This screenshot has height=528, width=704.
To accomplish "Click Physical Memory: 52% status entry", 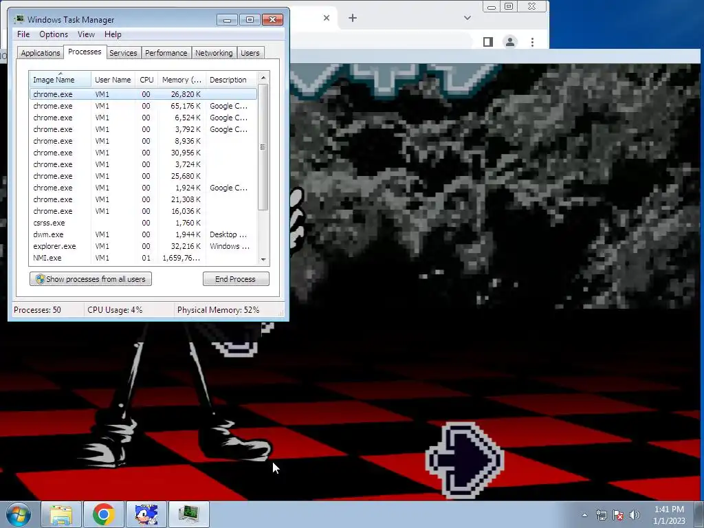I will (x=218, y=310).
